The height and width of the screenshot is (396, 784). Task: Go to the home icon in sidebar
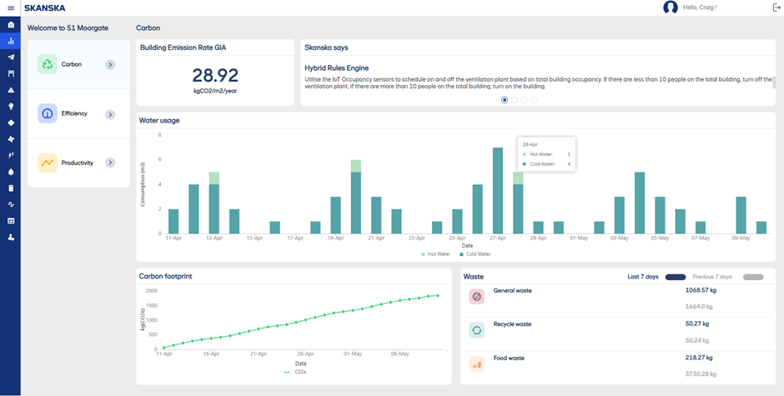pos(11,24)
